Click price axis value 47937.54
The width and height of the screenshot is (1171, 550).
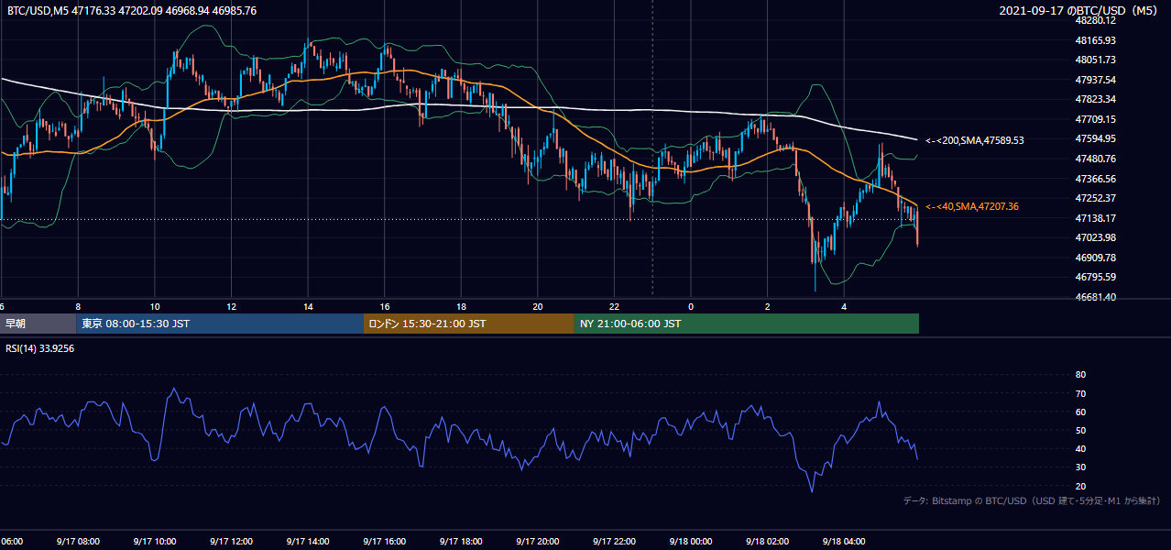pyautogui.click(x=1095, y=80)
